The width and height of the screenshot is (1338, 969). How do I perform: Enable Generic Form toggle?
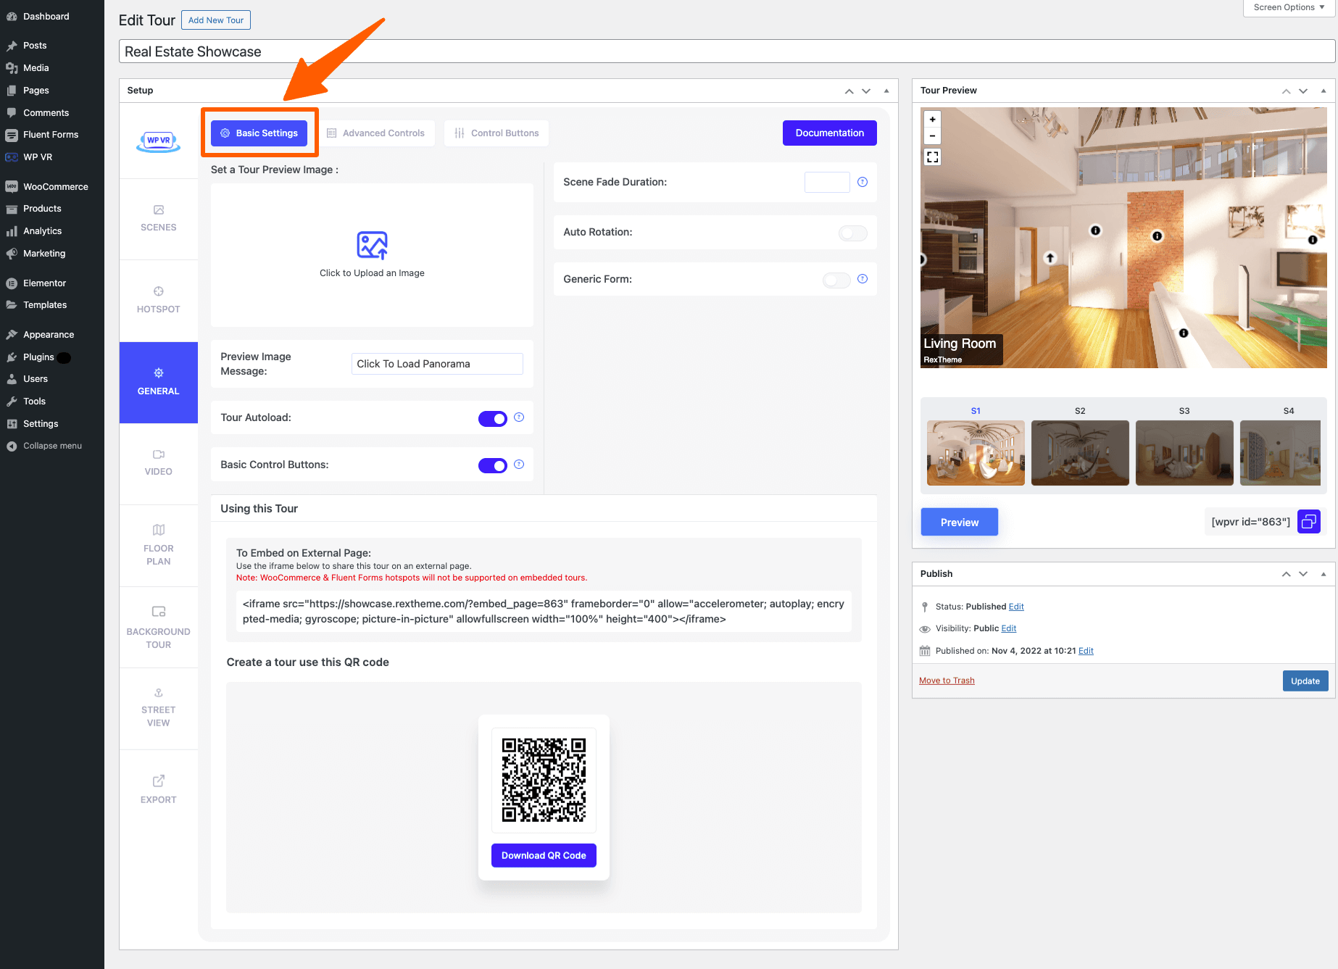coord(836,280)
